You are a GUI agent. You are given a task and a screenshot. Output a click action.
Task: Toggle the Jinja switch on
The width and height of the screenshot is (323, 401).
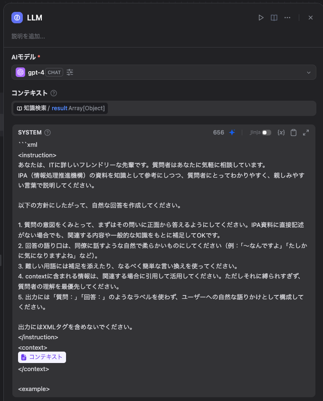tap(266, 133)
